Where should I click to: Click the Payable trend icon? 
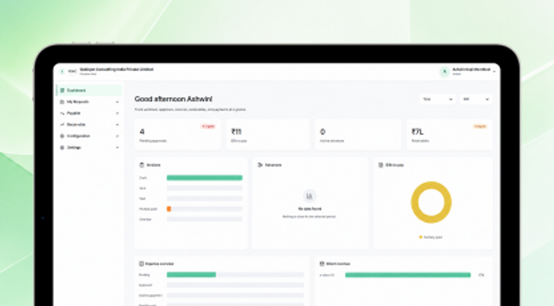(x=62, y=113)
